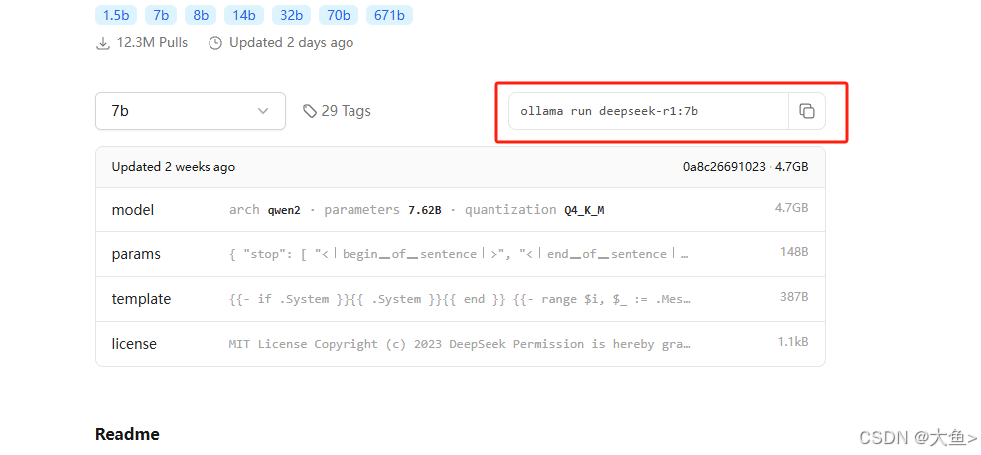Click the template text starting with {{- if .System

coord(459,299)
